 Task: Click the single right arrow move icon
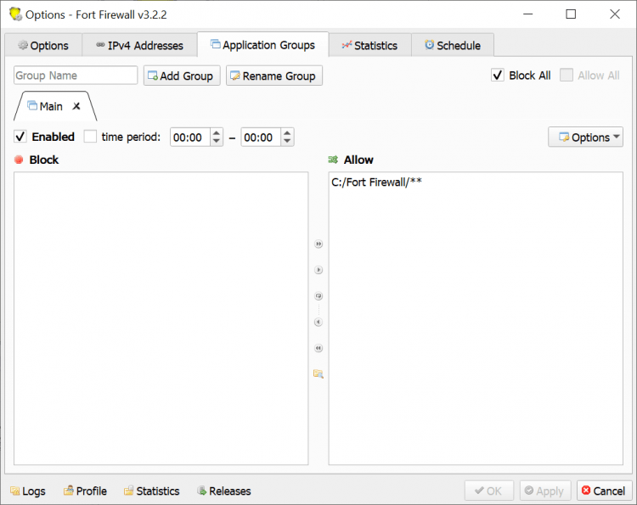[x=318, y=270]
